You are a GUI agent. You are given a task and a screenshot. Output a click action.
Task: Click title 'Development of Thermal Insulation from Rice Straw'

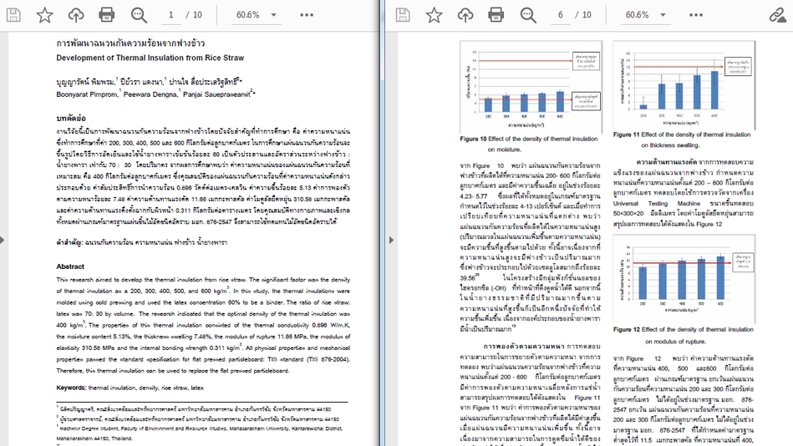coord(150,58)
